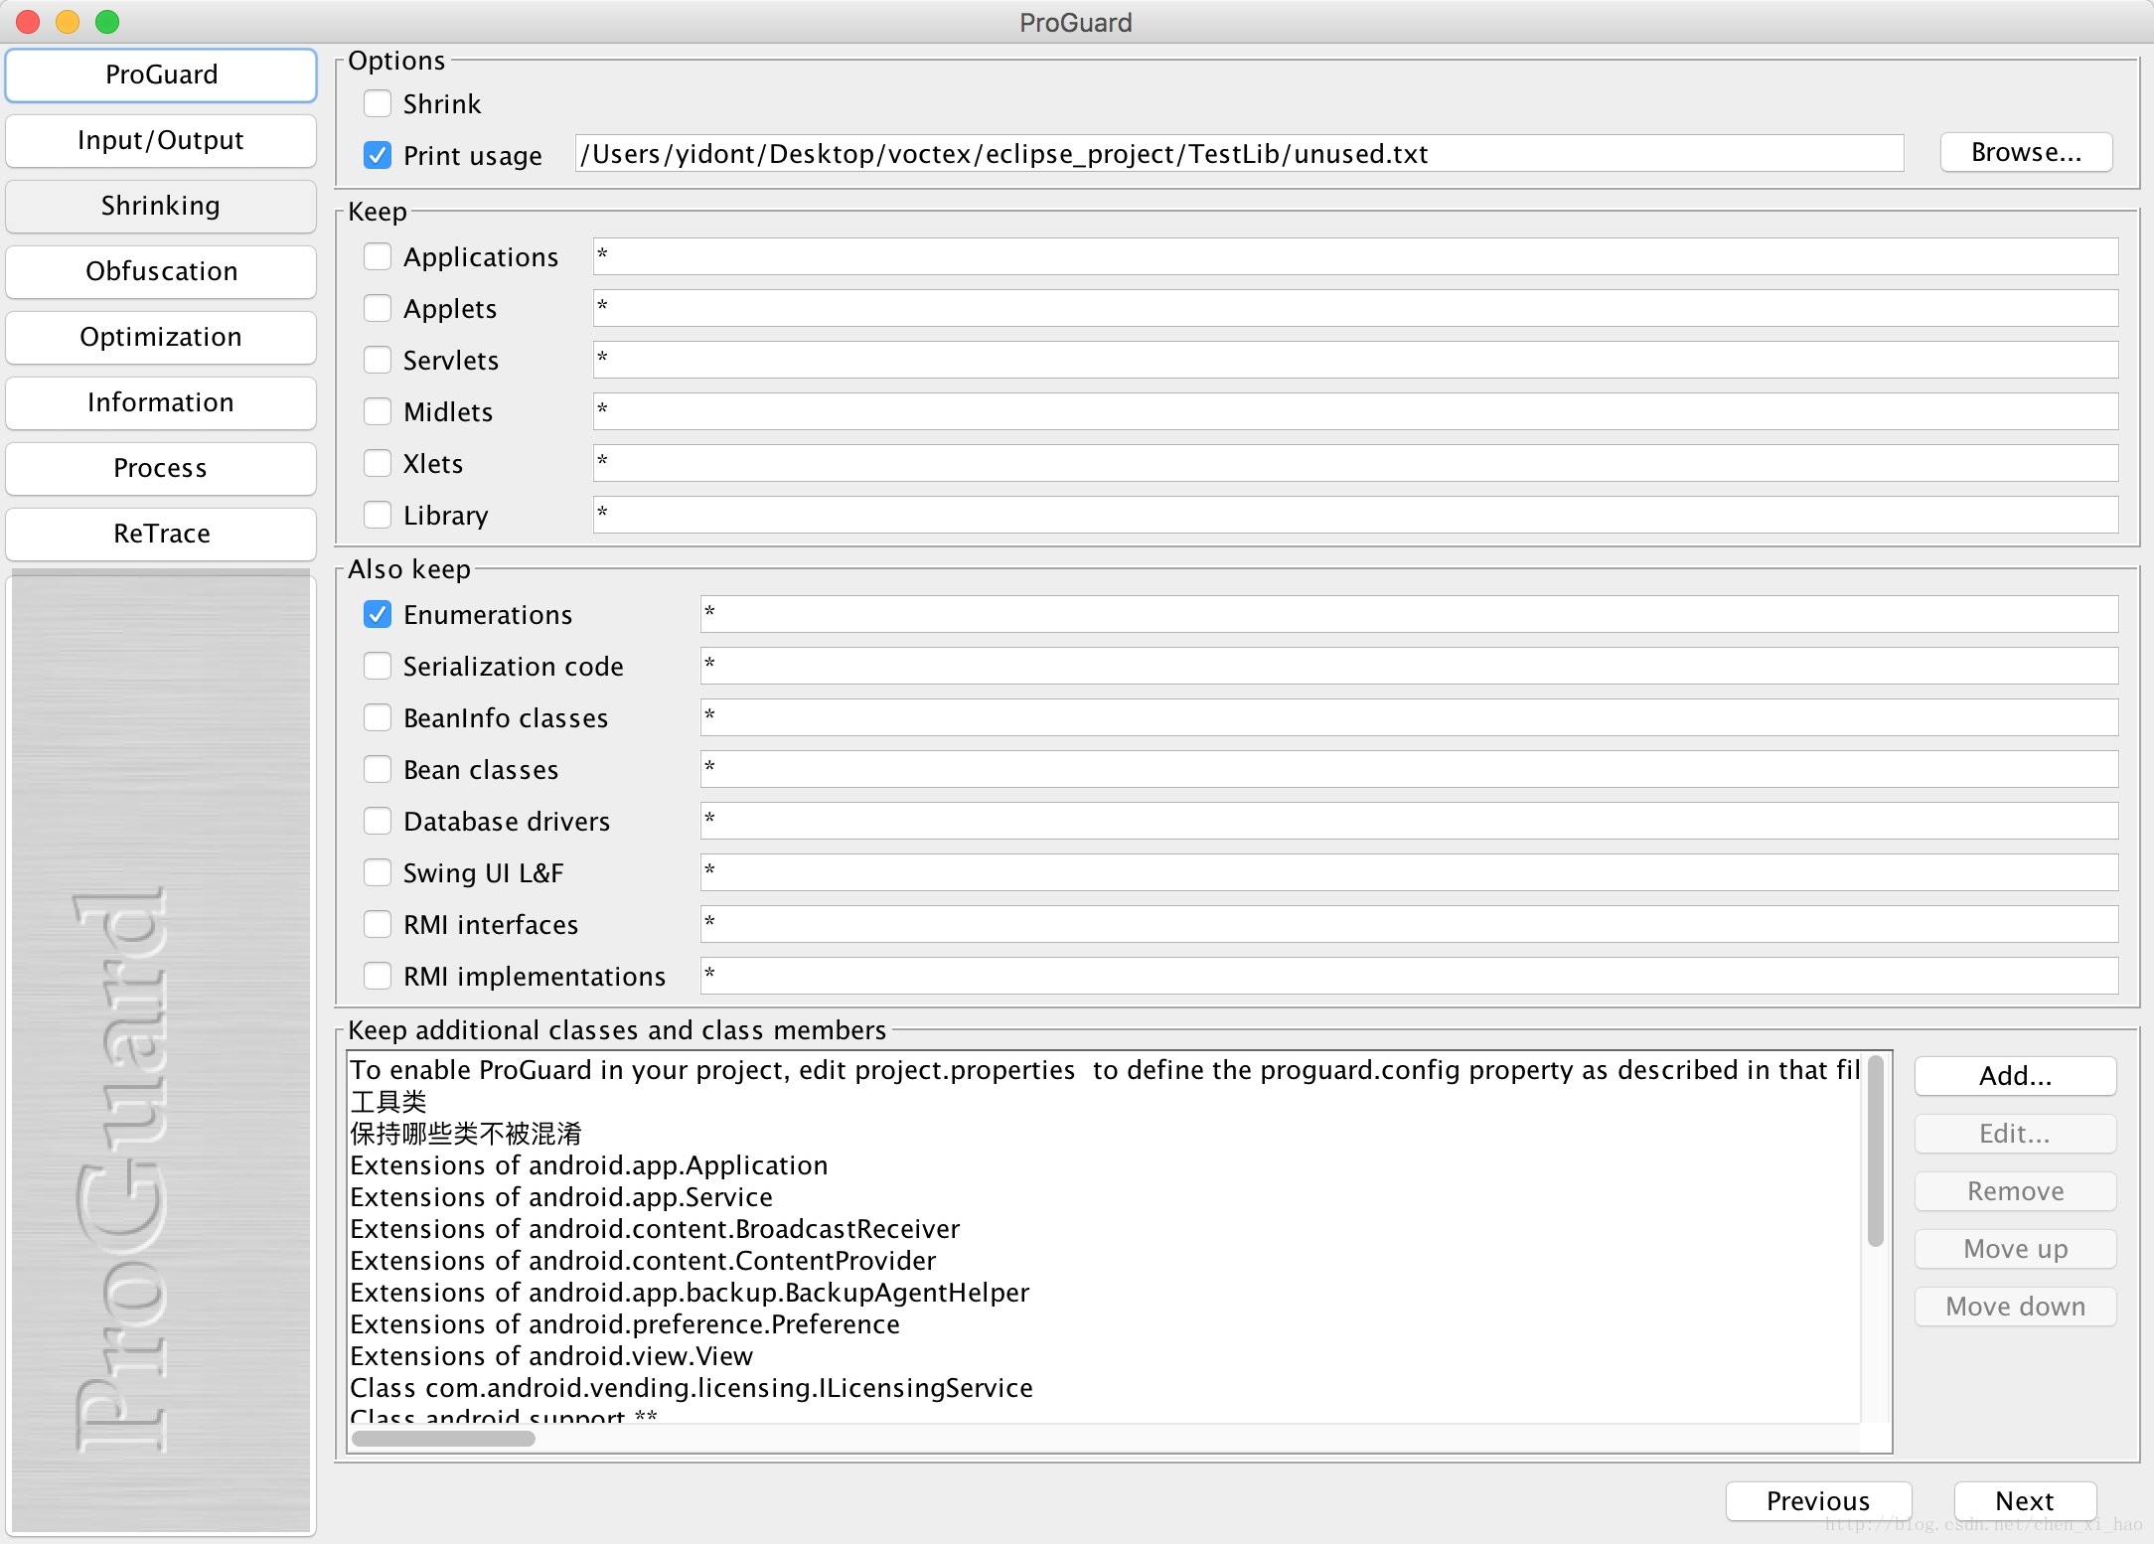Select 'Extensions of android.app.Service' entry

(1105, 1197)
